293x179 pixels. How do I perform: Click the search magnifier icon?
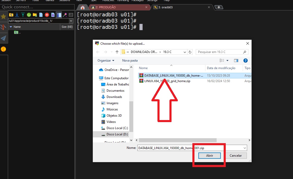pyautogui.click(x=245, y=52)
